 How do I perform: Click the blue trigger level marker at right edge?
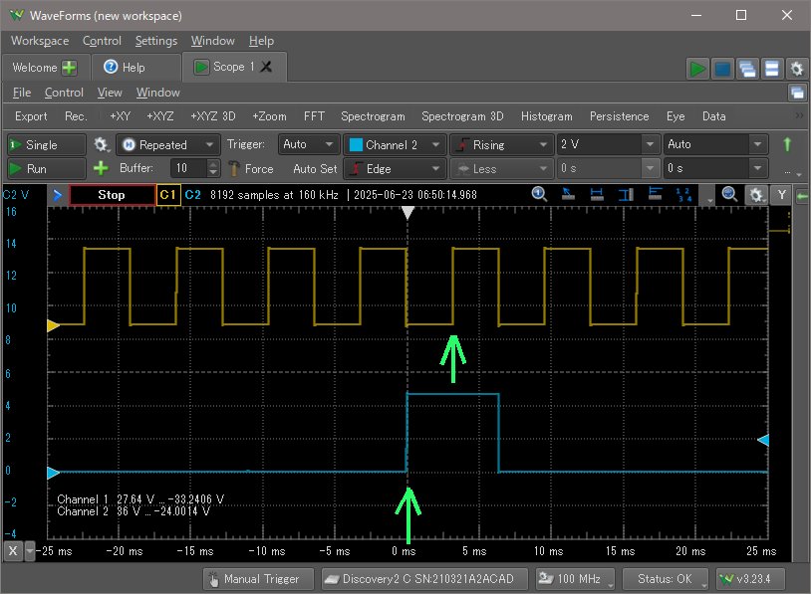(x=763, y=440)
